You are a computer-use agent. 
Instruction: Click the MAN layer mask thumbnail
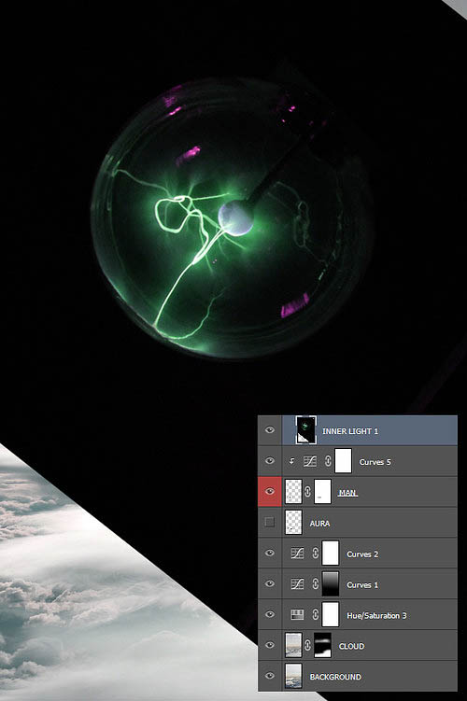(322, 492)
